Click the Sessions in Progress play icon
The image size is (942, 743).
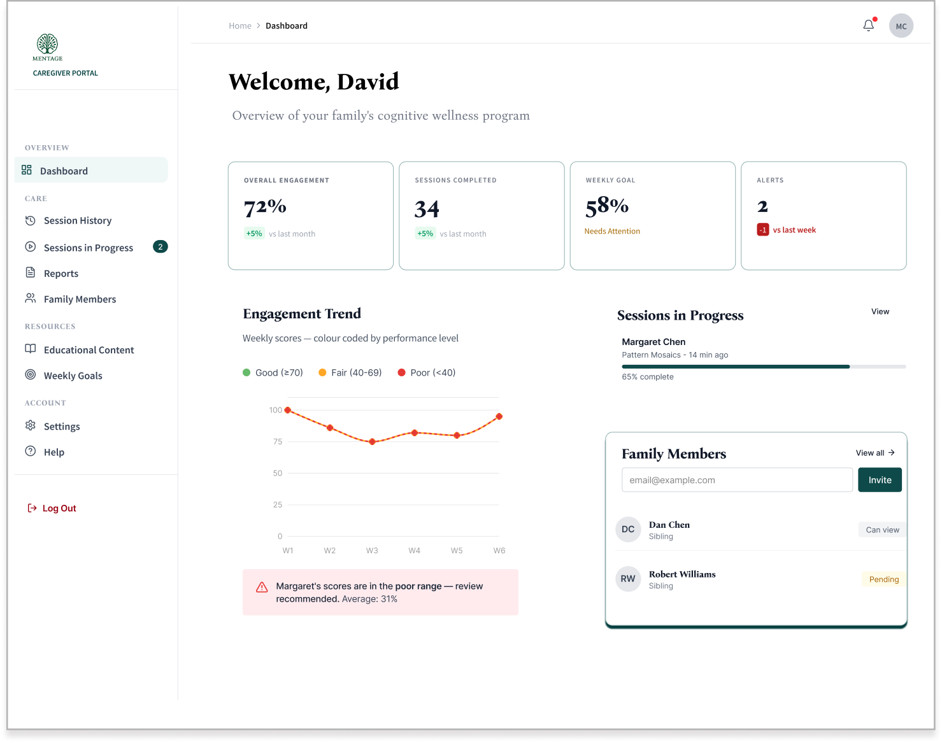(30, 246)
